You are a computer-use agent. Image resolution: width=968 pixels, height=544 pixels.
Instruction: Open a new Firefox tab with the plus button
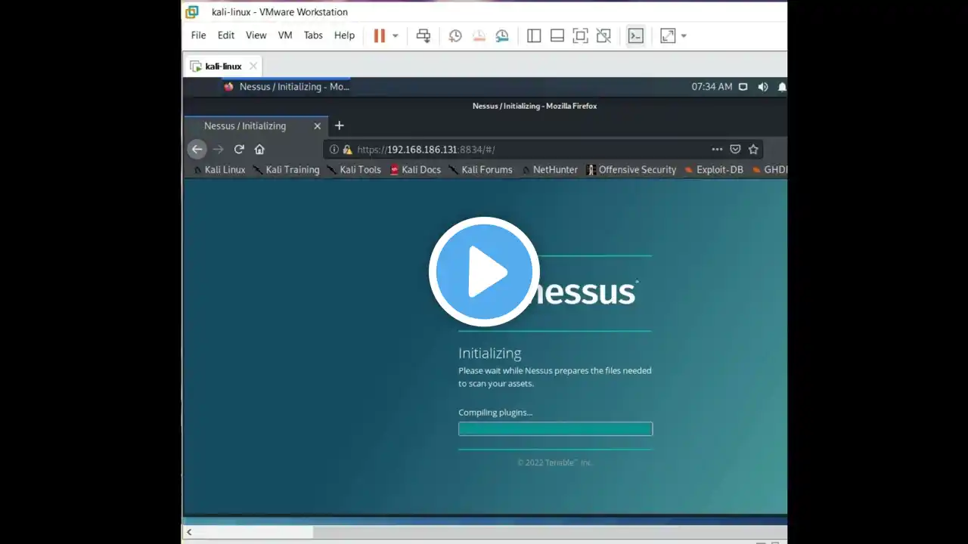[340, 125]
